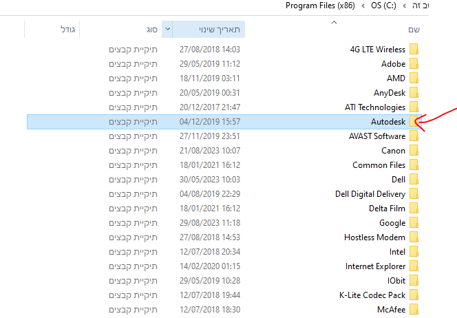Open the 4G LTE Wireless folder icon

coord(414,50)
